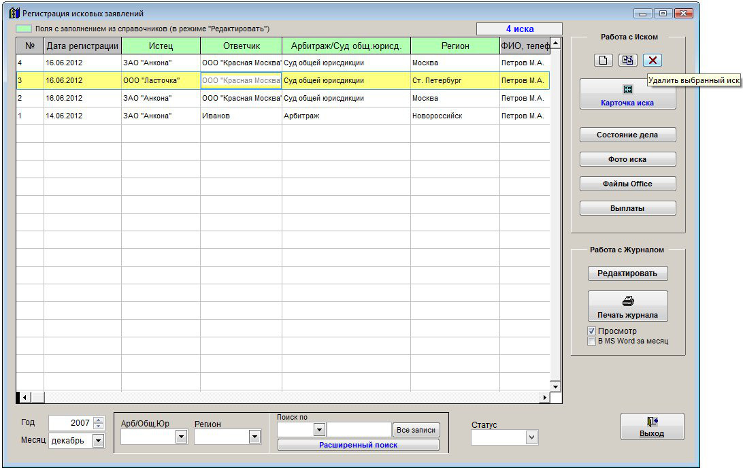This screenshot has height=470, width=743.
Task: Click the copy claim icon
Action: (627, 60)
